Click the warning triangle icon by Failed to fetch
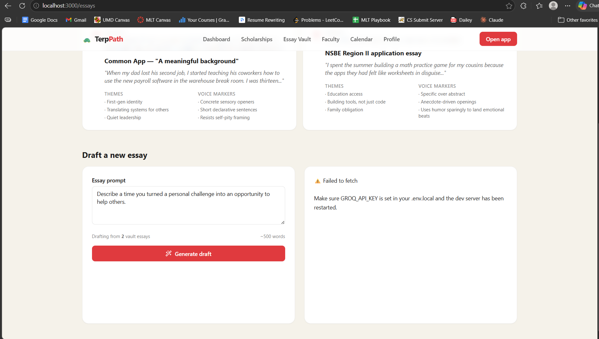The height and width of the screenshot is (339, 599). 317,181
